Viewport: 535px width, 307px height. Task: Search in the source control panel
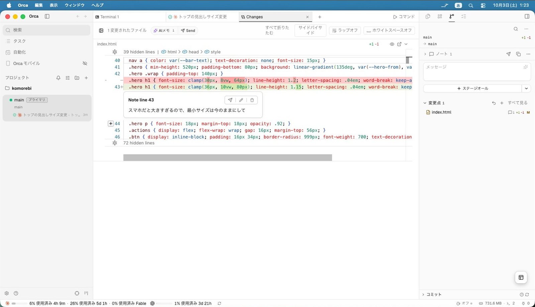tap(516, 29)
